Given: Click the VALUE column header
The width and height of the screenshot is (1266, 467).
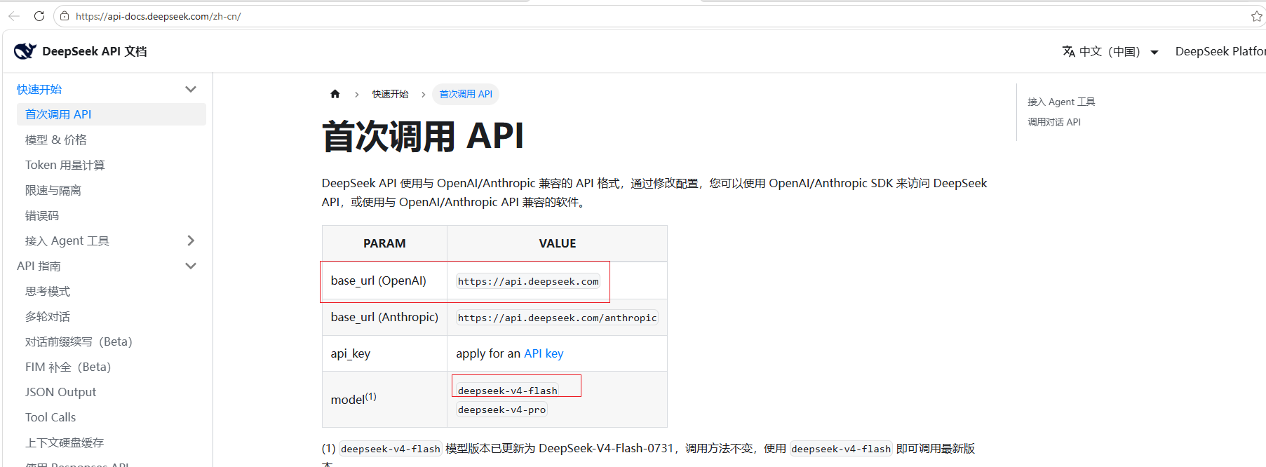Looking at the screenshot, I should [x=558, y=243].
